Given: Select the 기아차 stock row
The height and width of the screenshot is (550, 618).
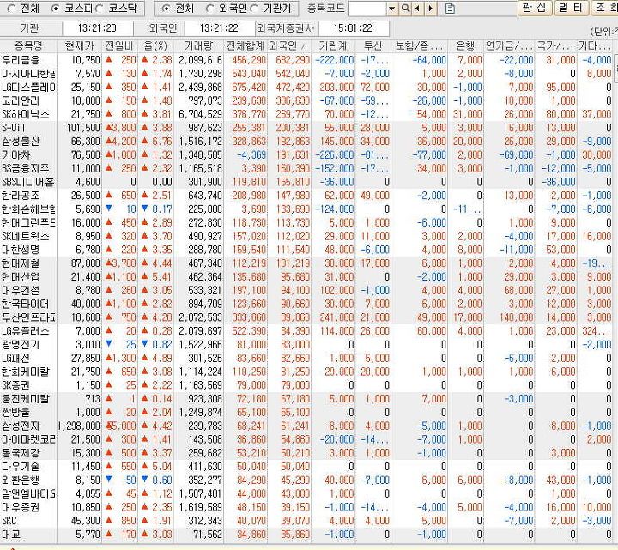Looking at the screenshot, I should click(x=306, y=154).
